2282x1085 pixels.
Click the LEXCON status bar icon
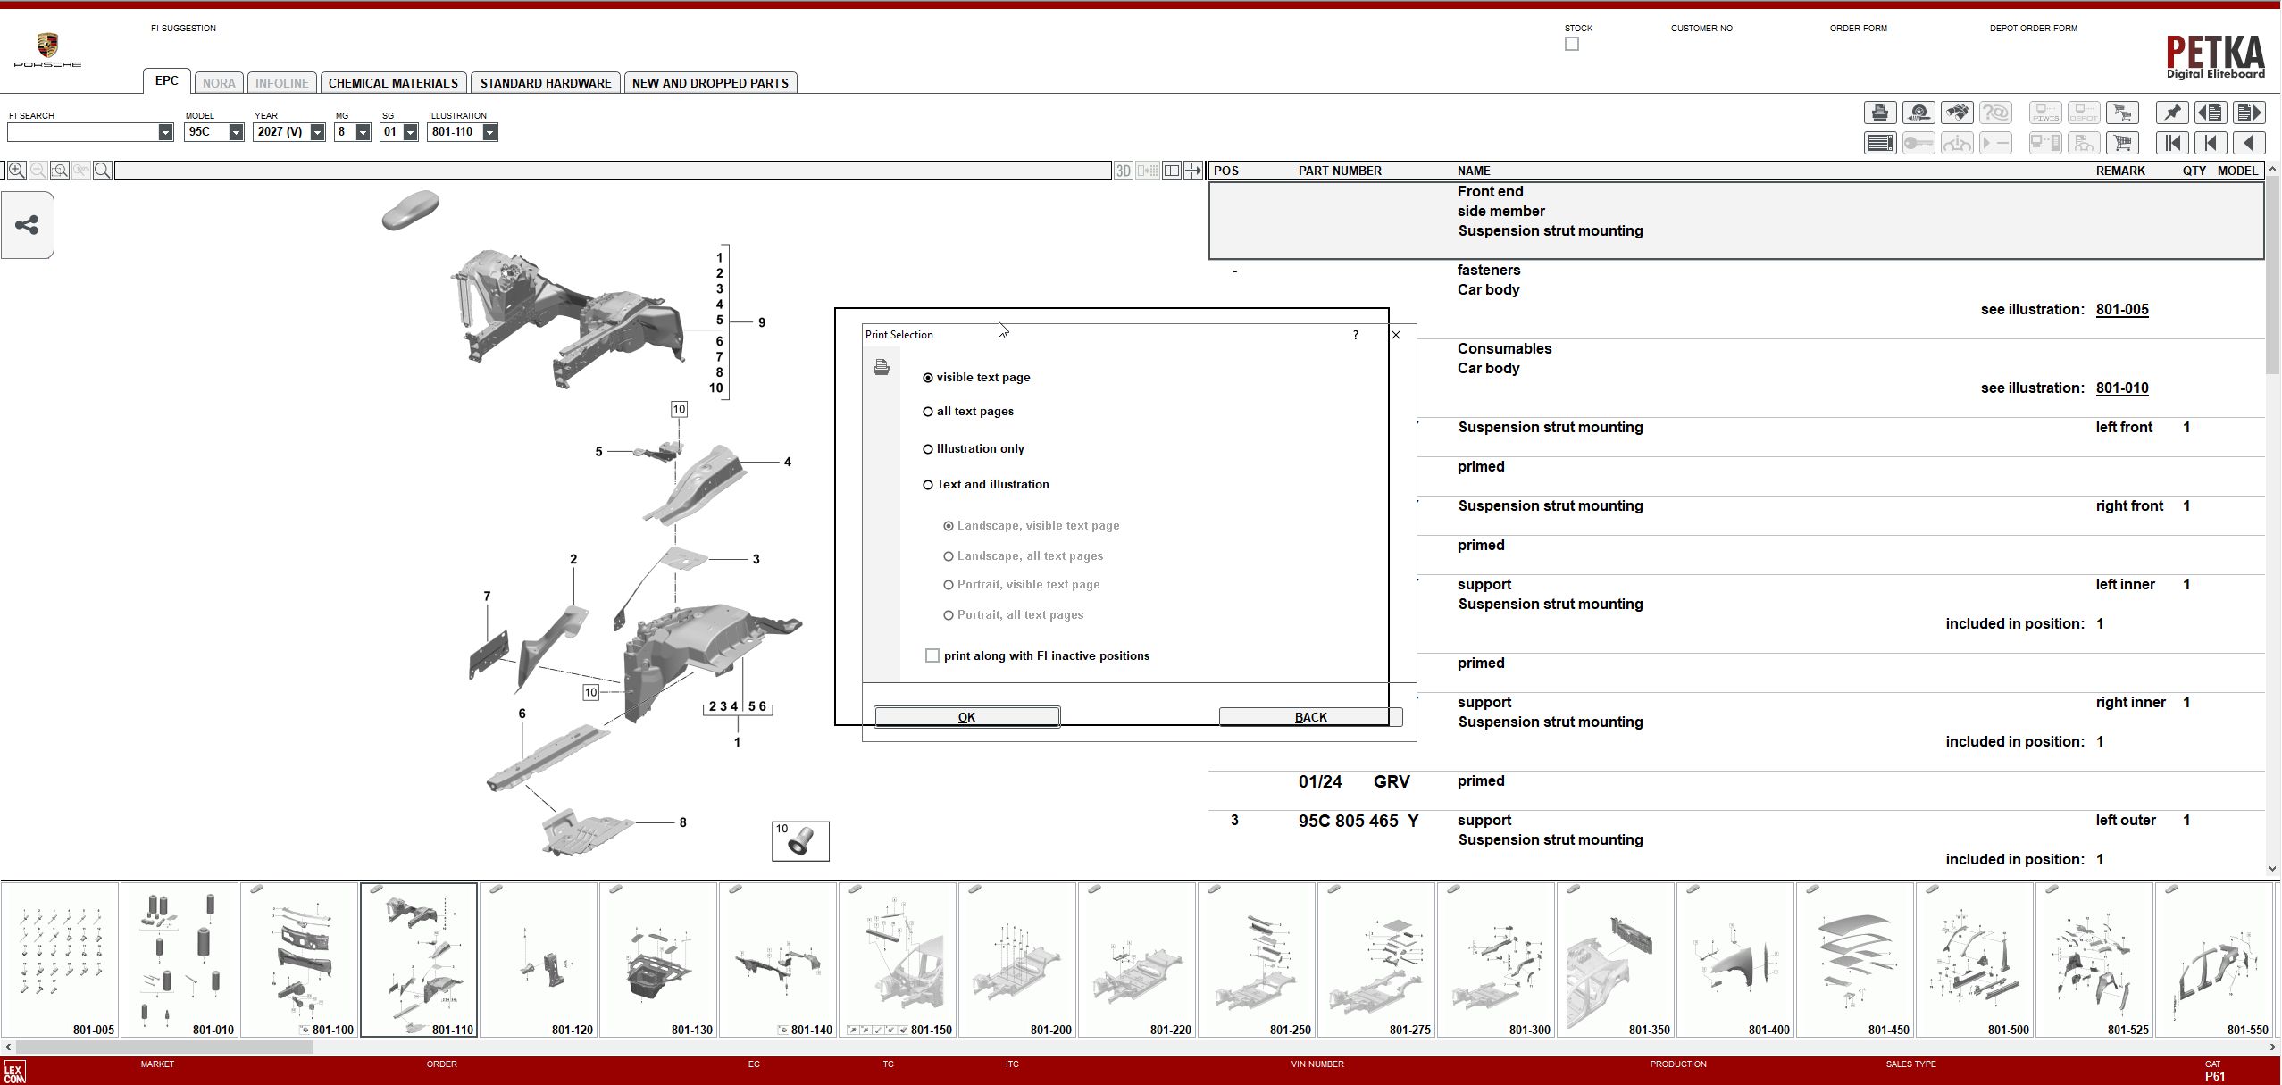(x=14, y=1072)
